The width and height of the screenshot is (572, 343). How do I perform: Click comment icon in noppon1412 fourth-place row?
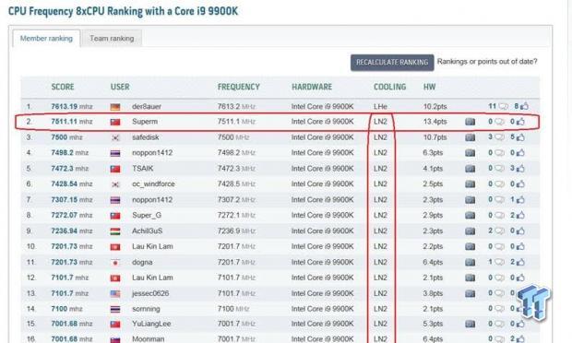499,153
